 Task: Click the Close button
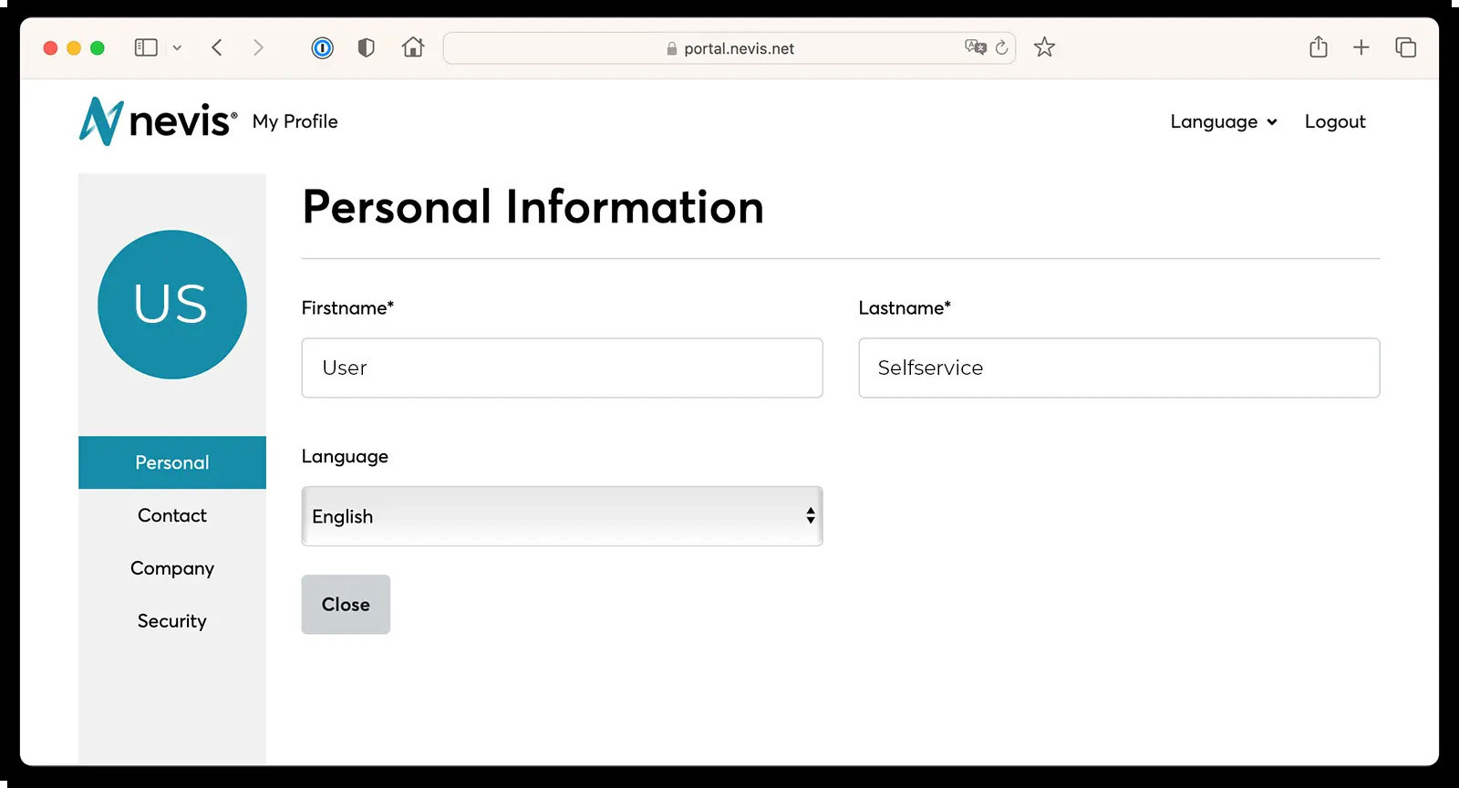pos(346,605)
